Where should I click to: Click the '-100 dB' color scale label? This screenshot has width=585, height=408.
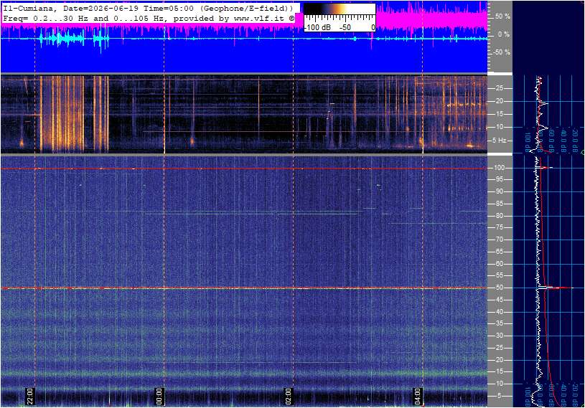317,27
